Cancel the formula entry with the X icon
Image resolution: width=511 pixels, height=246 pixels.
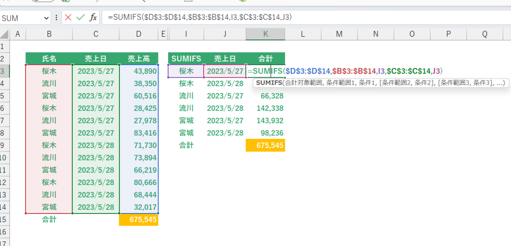69,17
